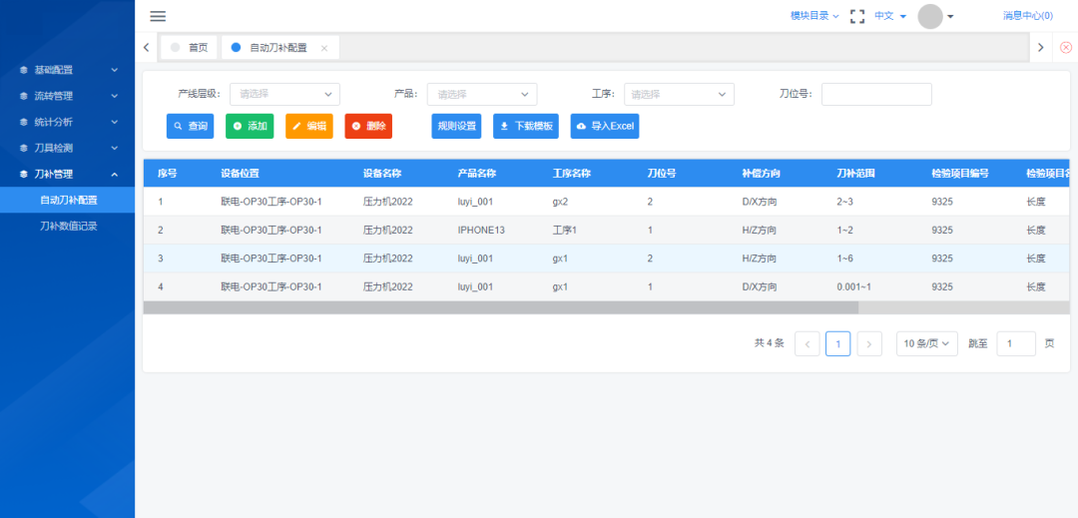Click the 设备位置 column header

click(x=240, y=174)
